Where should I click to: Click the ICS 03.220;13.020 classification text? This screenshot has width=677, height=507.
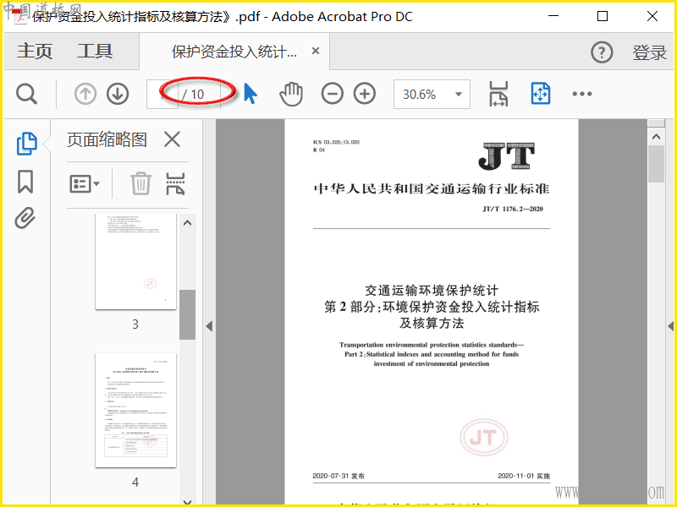pyautogui.click(x=336, y=142)
